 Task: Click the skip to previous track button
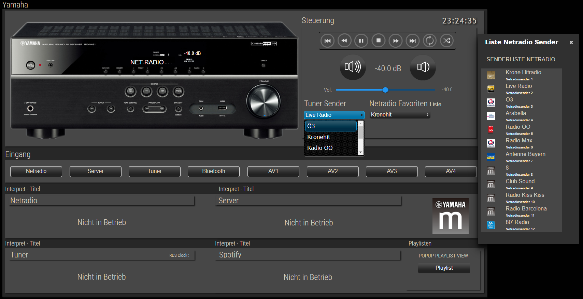[327, 41]
